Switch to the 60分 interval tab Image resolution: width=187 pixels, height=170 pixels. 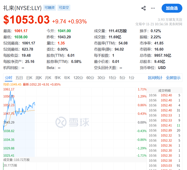tap(90, 78)
